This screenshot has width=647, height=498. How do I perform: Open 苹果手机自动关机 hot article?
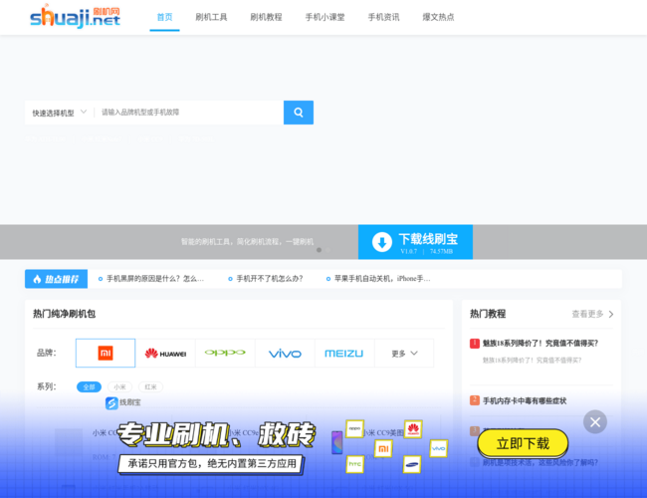point(382,279)
